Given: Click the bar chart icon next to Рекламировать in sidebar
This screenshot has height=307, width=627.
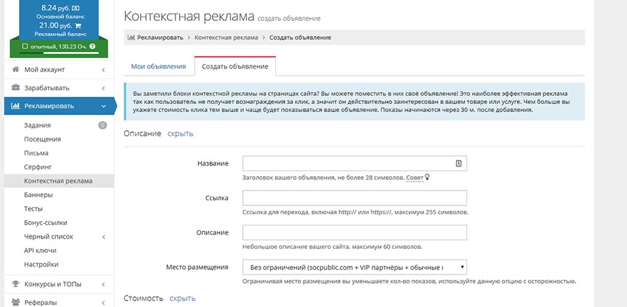Looking at the screenshot, I should coord(15,106).
